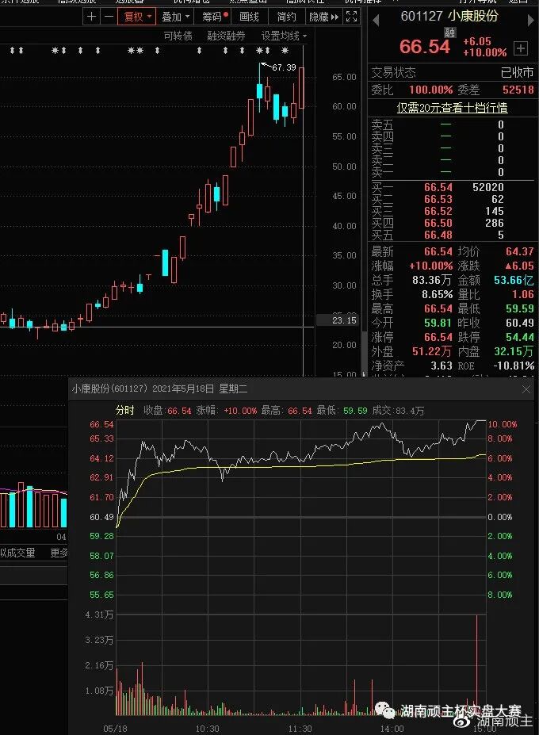Go to previous stock arrow

[376, 20]
